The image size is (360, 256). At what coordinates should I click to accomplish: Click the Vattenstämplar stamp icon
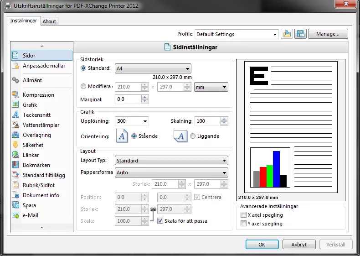point(15,125)
